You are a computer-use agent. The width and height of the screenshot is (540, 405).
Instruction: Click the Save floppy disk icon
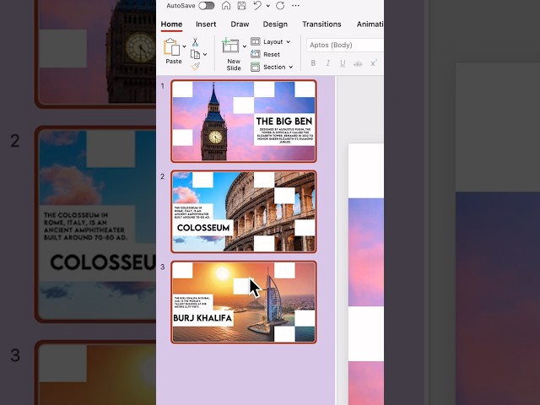(x=242, y=6)
